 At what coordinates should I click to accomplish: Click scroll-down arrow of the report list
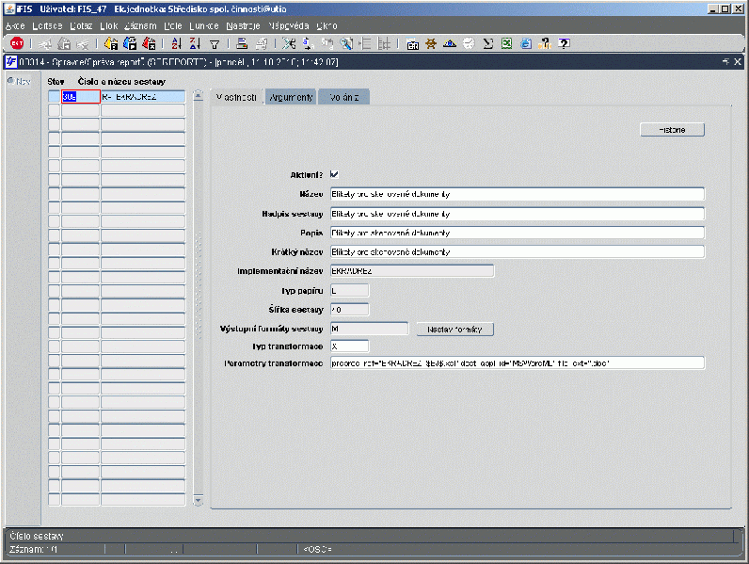pyautogui.click(x=198, y=500)
